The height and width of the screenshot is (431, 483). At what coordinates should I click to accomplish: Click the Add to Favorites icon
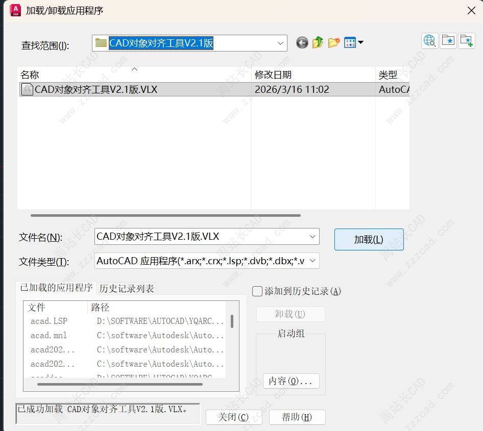point(466,41)
